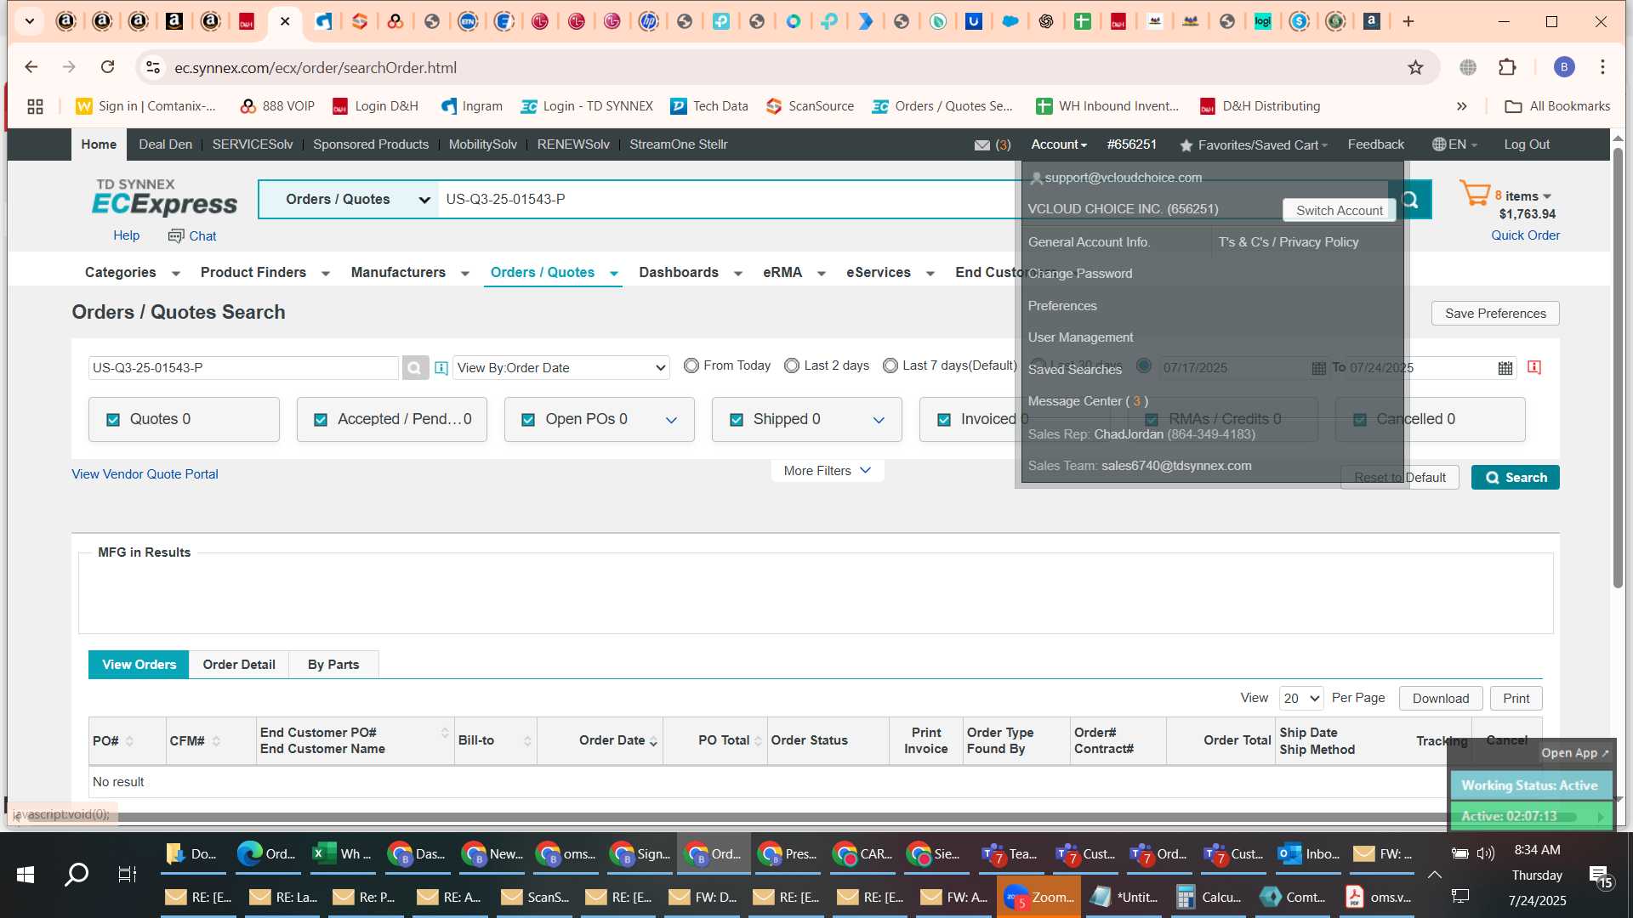This screenshot has height=918, width=1633.
Task: Expand the Shipped chevron
Action: tap(879, 420)
